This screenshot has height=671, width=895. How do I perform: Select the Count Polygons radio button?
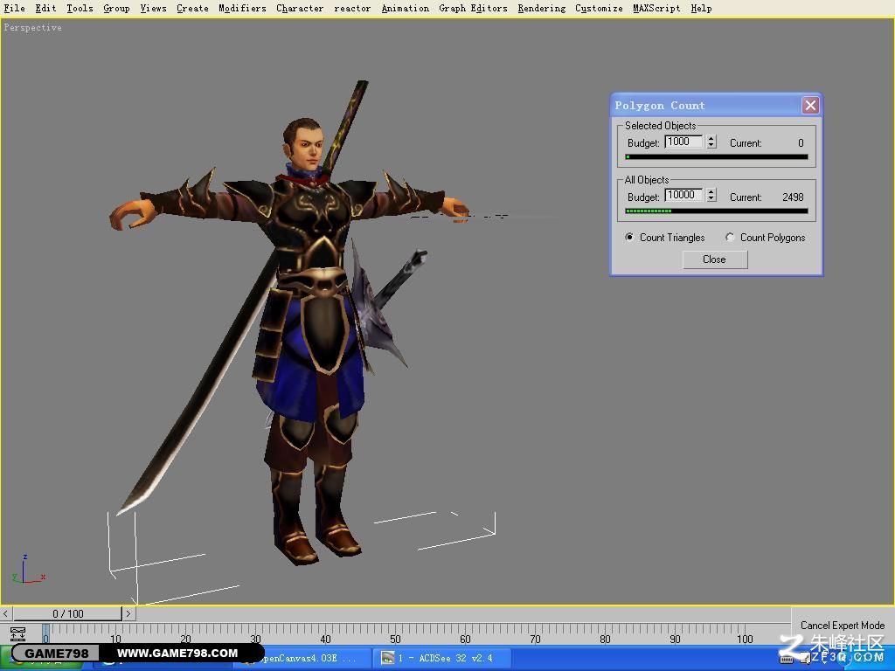point(730,237)
